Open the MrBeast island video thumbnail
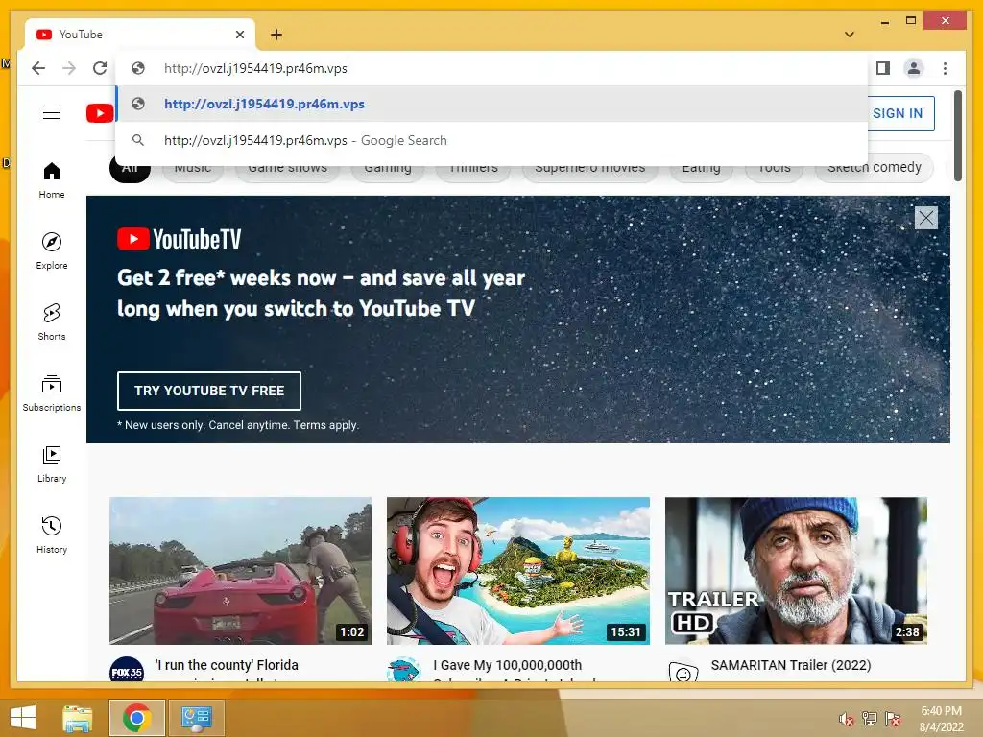Viewport: 983px width, 737px height. coord(517,571)
